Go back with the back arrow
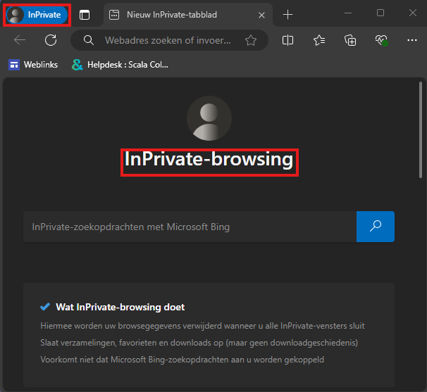 (20, 40)
